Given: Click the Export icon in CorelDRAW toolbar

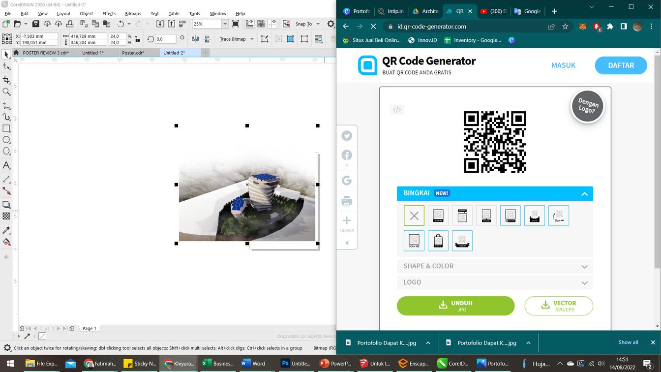Looking at the screenshot, I should coord(171,24).
